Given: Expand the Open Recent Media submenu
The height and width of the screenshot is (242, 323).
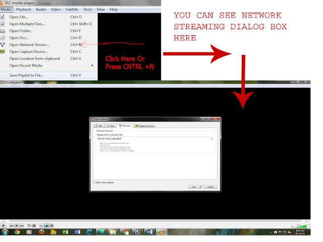Looking at the screenshot, I should (48, 66).
